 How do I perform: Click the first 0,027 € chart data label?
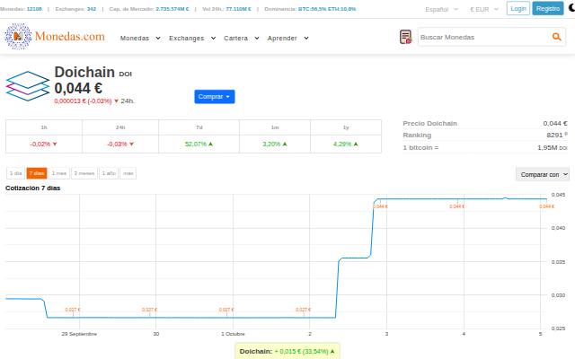coord(73,310)
